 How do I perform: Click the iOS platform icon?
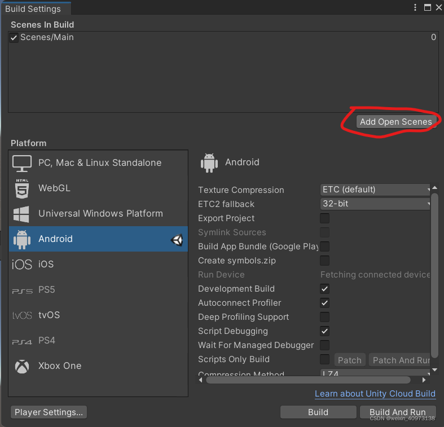[22, 265]
